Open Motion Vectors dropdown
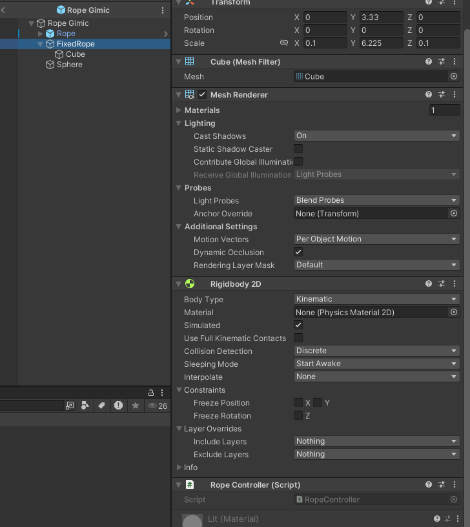This screenshot has height=527, width=470. 376,238
